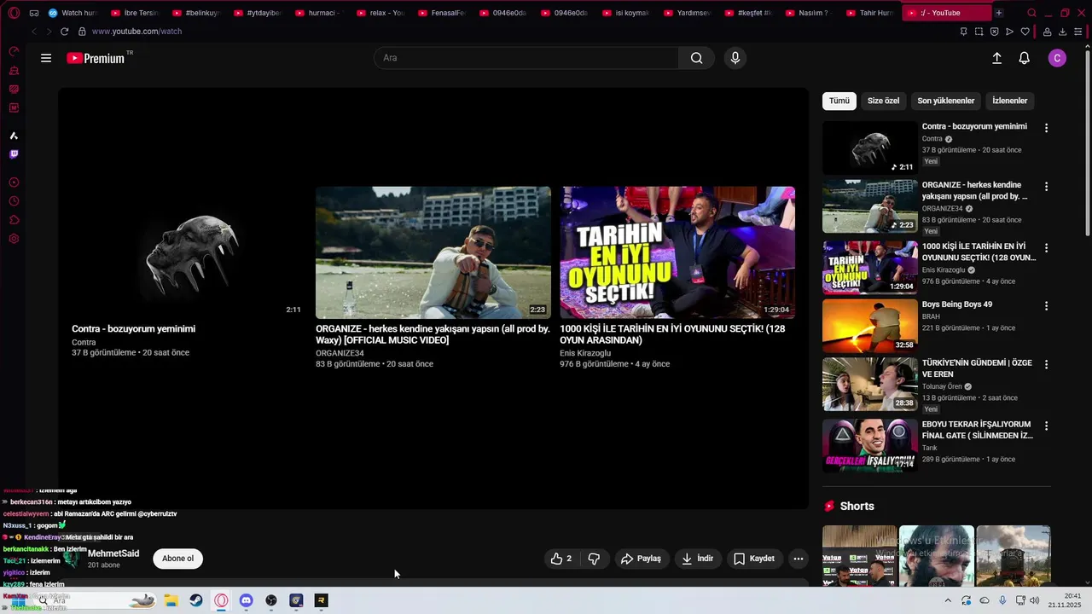
Task: Open browser downloads icon in toolbar
Action: click(1063, 32)
